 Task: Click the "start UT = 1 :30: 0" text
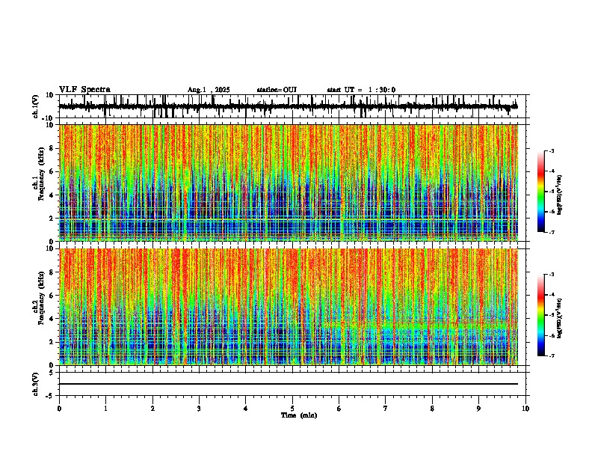click(x=361, y=90)
